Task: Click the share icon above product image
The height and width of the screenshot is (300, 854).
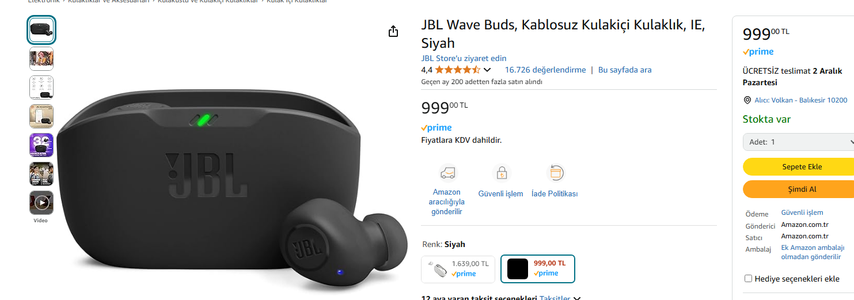Action: click(x=393, y=31)
